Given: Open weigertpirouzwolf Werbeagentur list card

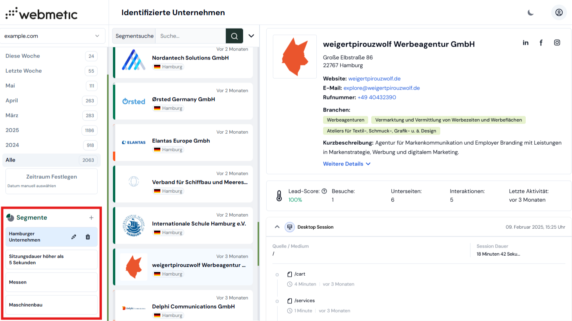Looking at the screenshot, I should coord(183,267).
